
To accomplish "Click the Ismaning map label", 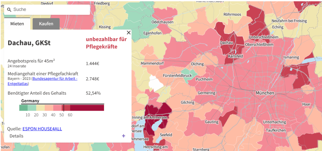I will click(291, 57).
